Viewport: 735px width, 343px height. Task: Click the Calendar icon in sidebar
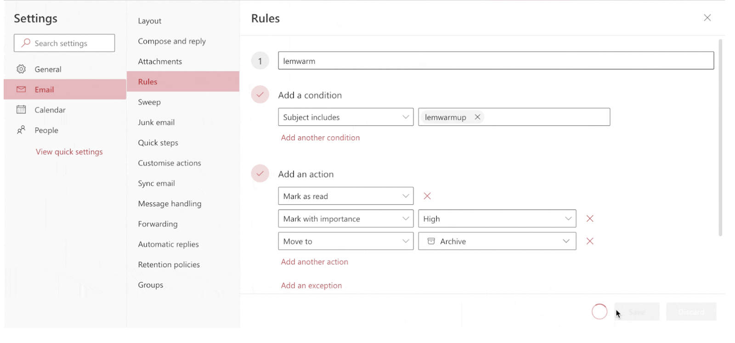(21, 110)
